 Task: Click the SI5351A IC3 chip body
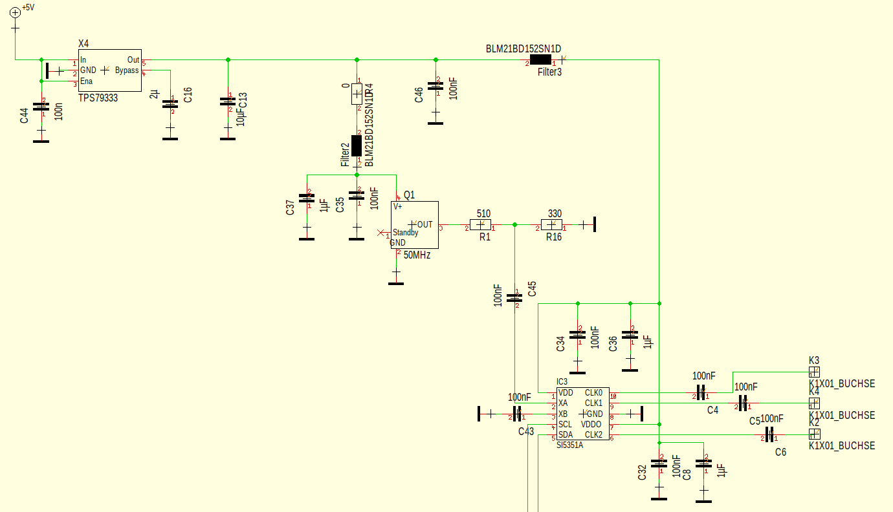[x=582, y=414]
